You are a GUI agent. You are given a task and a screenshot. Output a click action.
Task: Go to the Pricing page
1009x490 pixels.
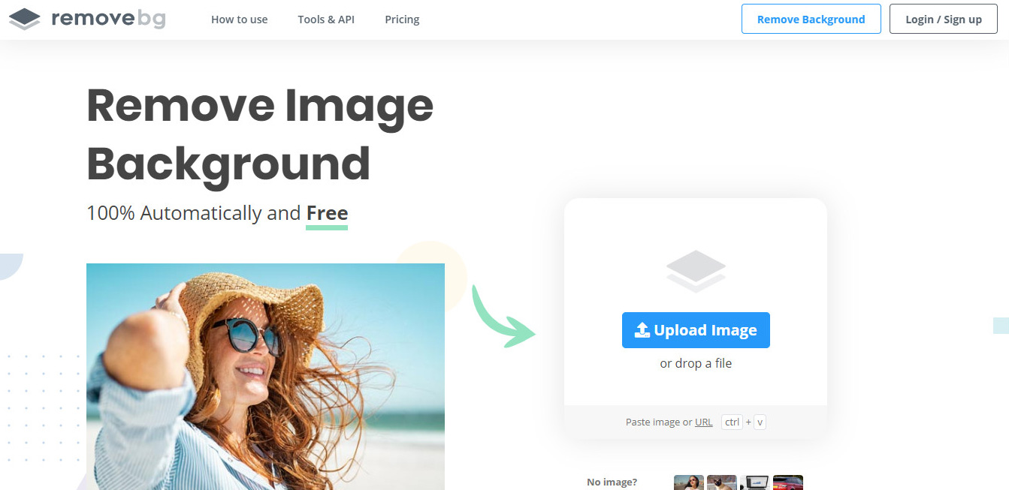(x=402, y=20)
